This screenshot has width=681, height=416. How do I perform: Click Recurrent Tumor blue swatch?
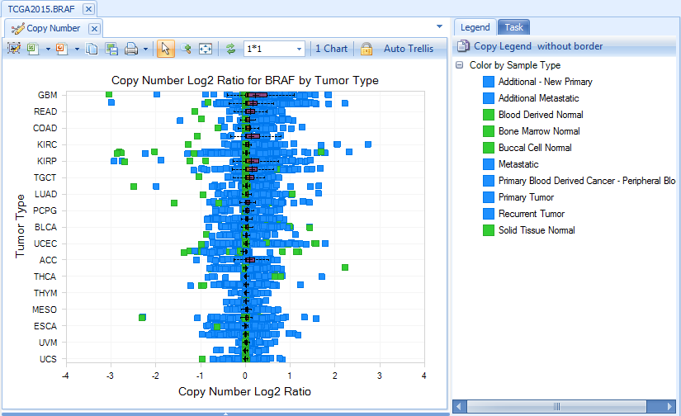489,214
